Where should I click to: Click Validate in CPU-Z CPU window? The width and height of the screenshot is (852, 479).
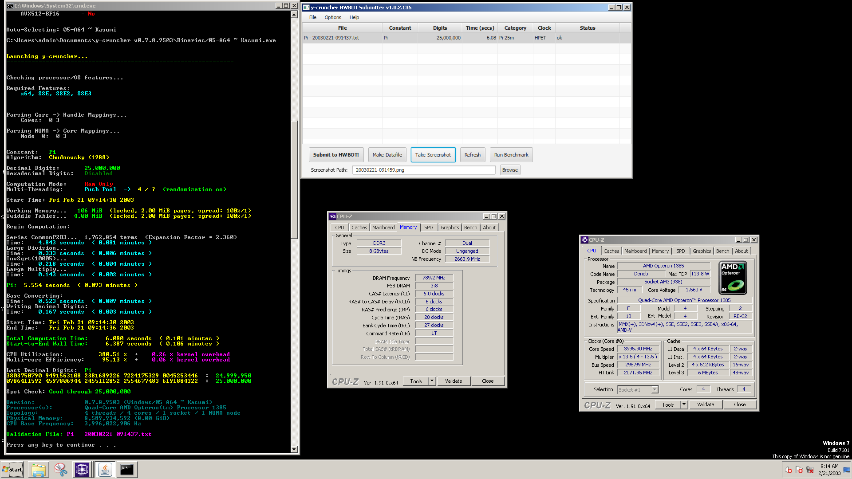tap(706, 404)
